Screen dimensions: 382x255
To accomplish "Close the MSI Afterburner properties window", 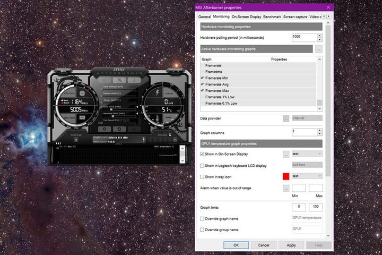I will tap(328, 7).
